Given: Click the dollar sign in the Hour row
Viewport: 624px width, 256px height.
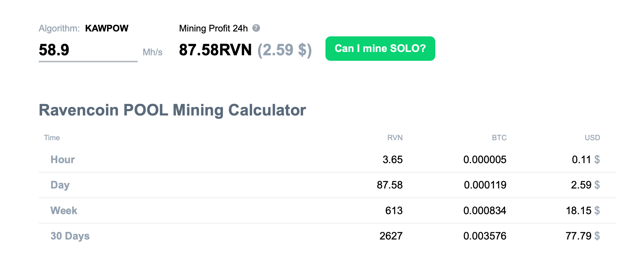Looking at the screenshot, I should (597, 159).
